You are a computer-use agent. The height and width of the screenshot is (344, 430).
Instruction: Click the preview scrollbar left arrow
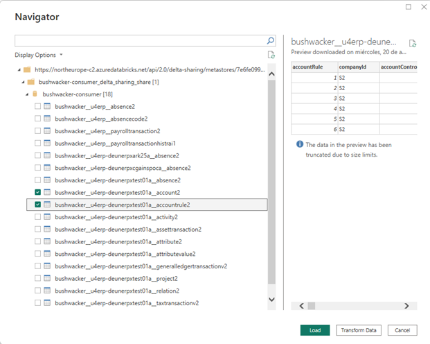[x=301, y=306]
